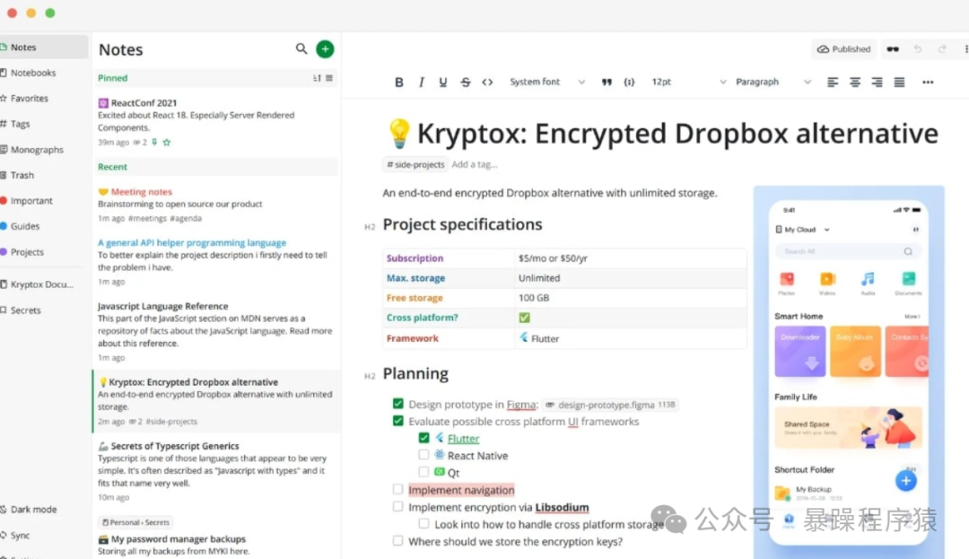Switch notes list view mode
969x559 pixels.
(x=329, y=78)
